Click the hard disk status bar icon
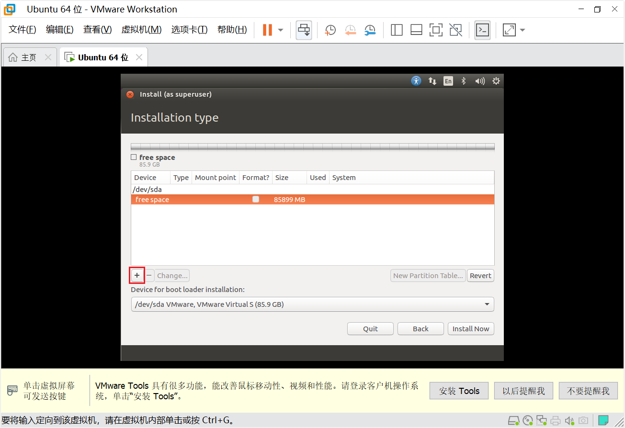 pyautogui.click(x=514, y=421)
